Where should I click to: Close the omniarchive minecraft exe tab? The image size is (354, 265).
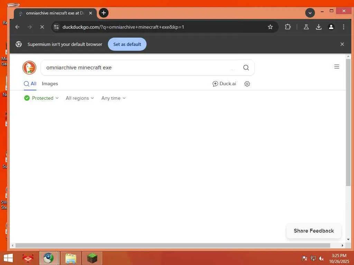tap(91, 13)
